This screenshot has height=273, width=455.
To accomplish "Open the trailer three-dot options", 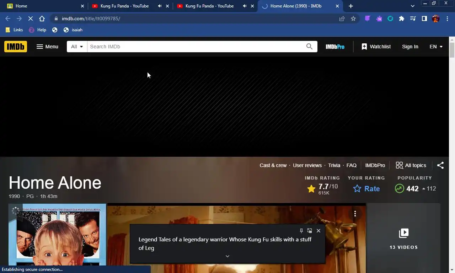I will (x=355, y=214).
